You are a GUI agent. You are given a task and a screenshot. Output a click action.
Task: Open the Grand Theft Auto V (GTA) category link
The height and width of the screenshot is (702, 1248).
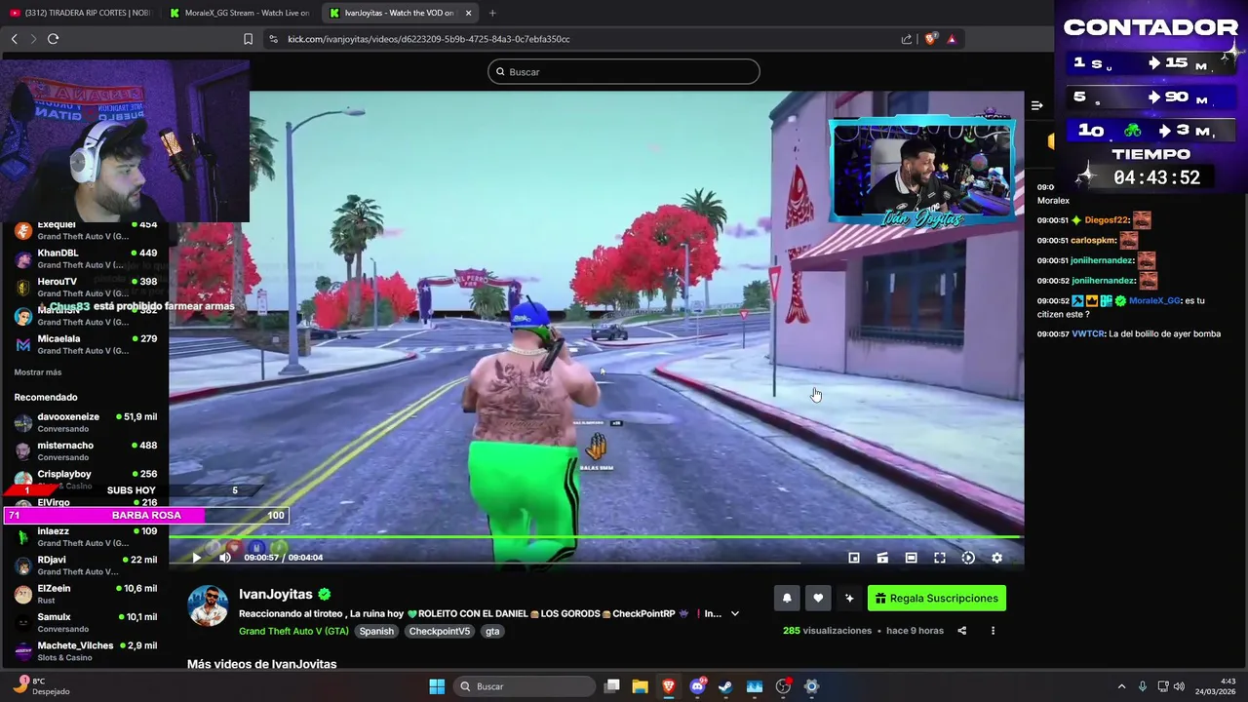coord(293,631)
